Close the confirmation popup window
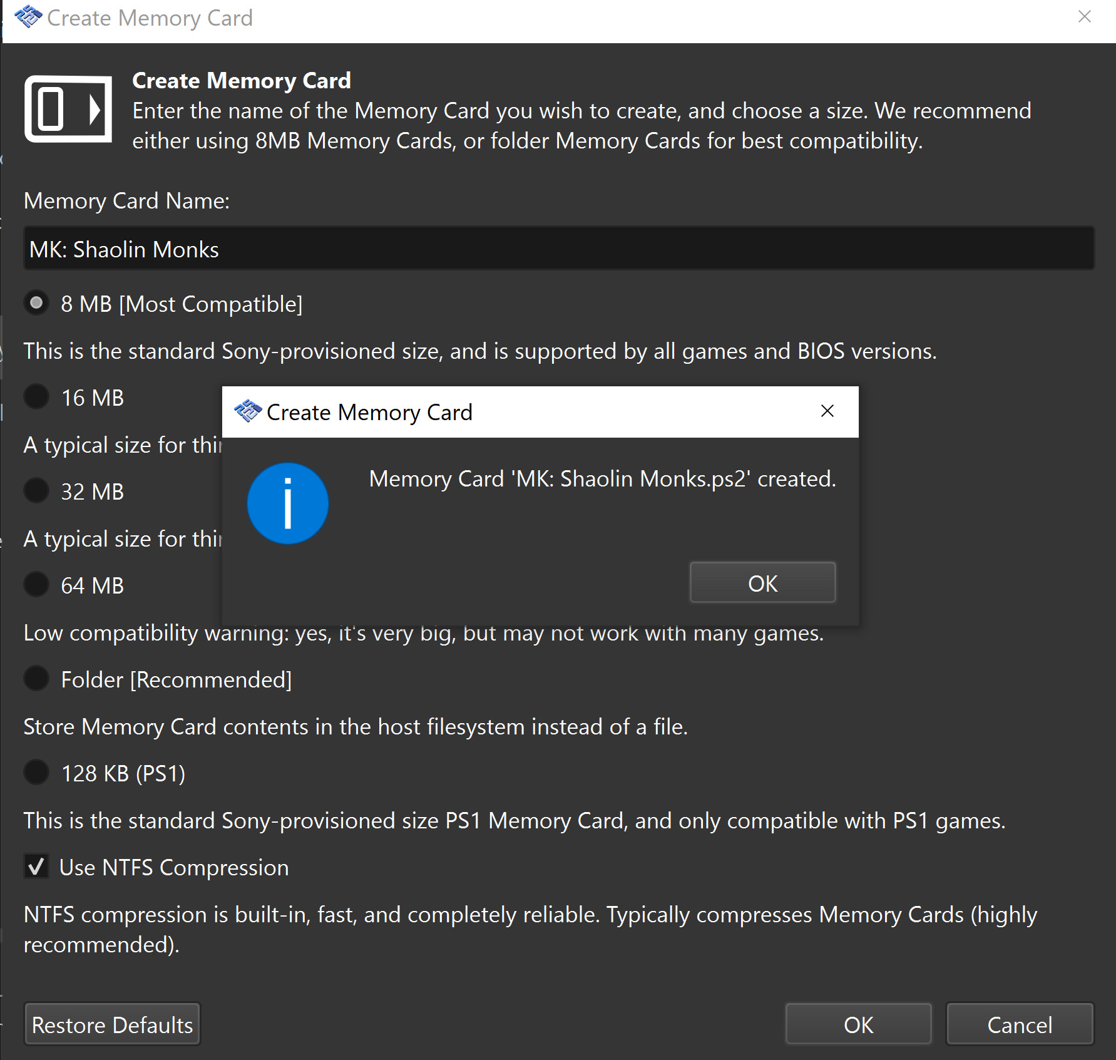Image resolution: width=1116 pixels, height=1060 pixels. click(x=827, y=411)
